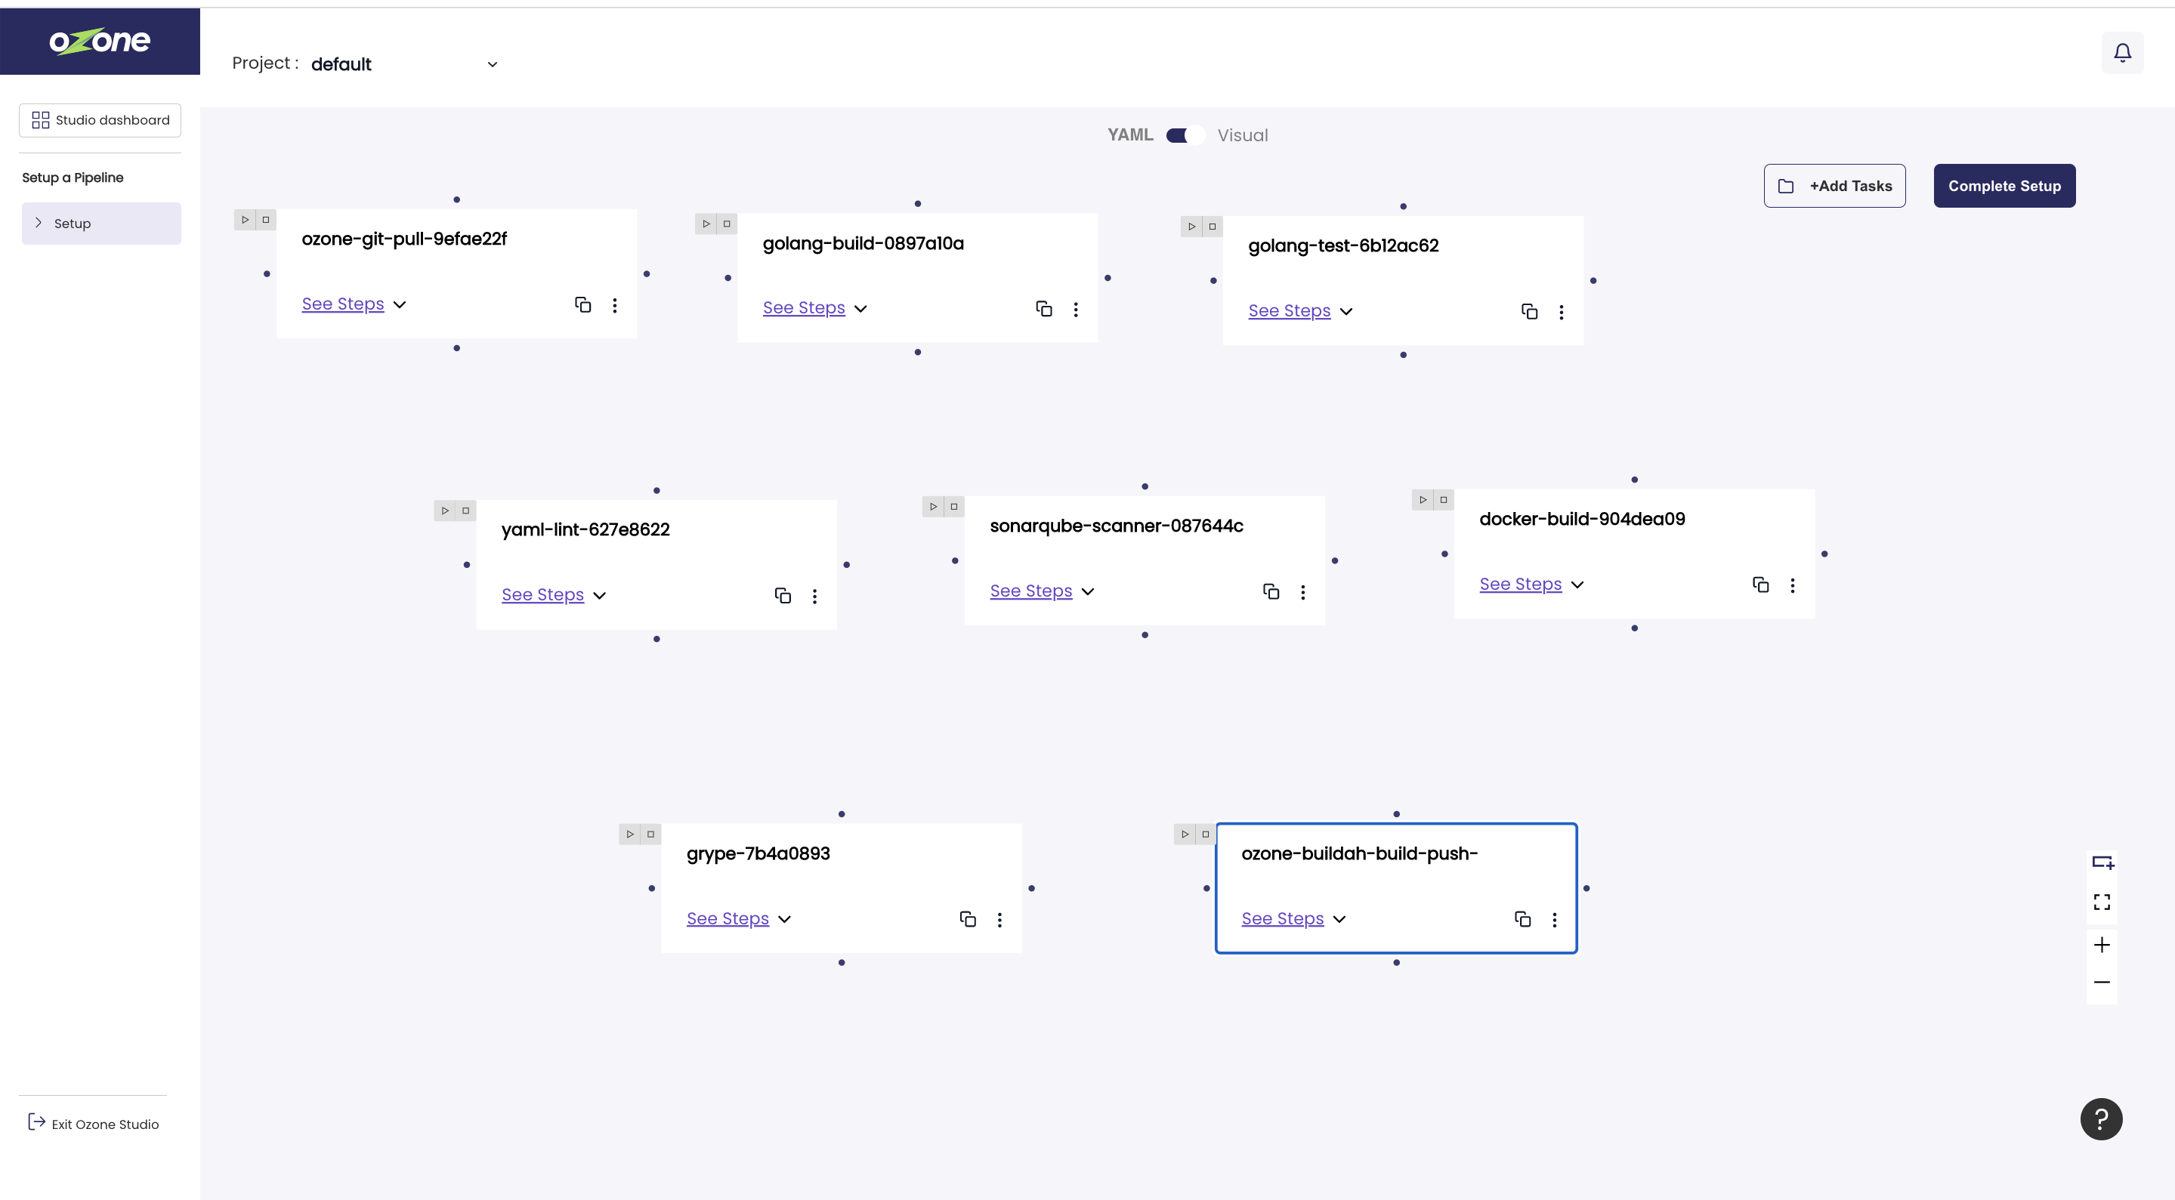Click the +Add Tasks button
Viewport: 2175px width, 1200px height.
pyautogui.click(x=1834, y=186)
